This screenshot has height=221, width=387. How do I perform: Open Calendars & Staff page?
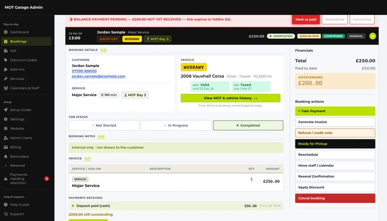[x=26, y=88]
